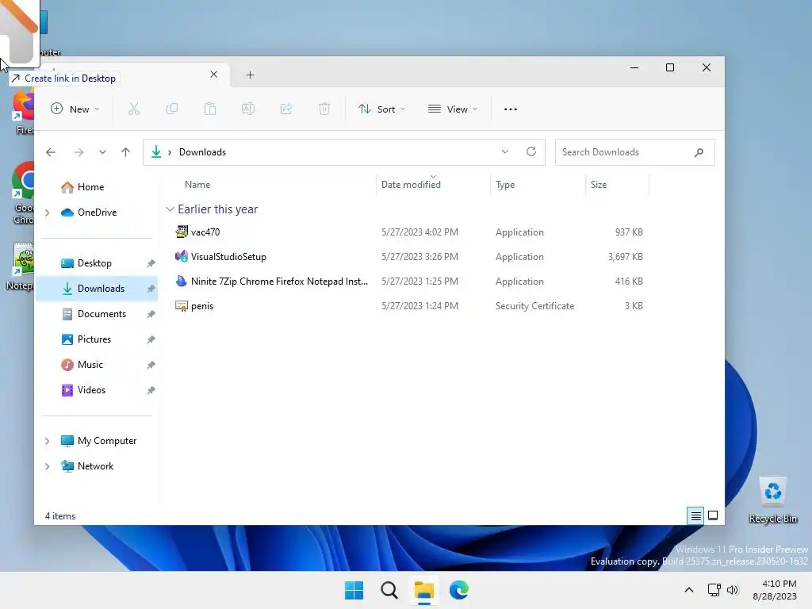Click the Paste clipboard icon

pos(209,109)
